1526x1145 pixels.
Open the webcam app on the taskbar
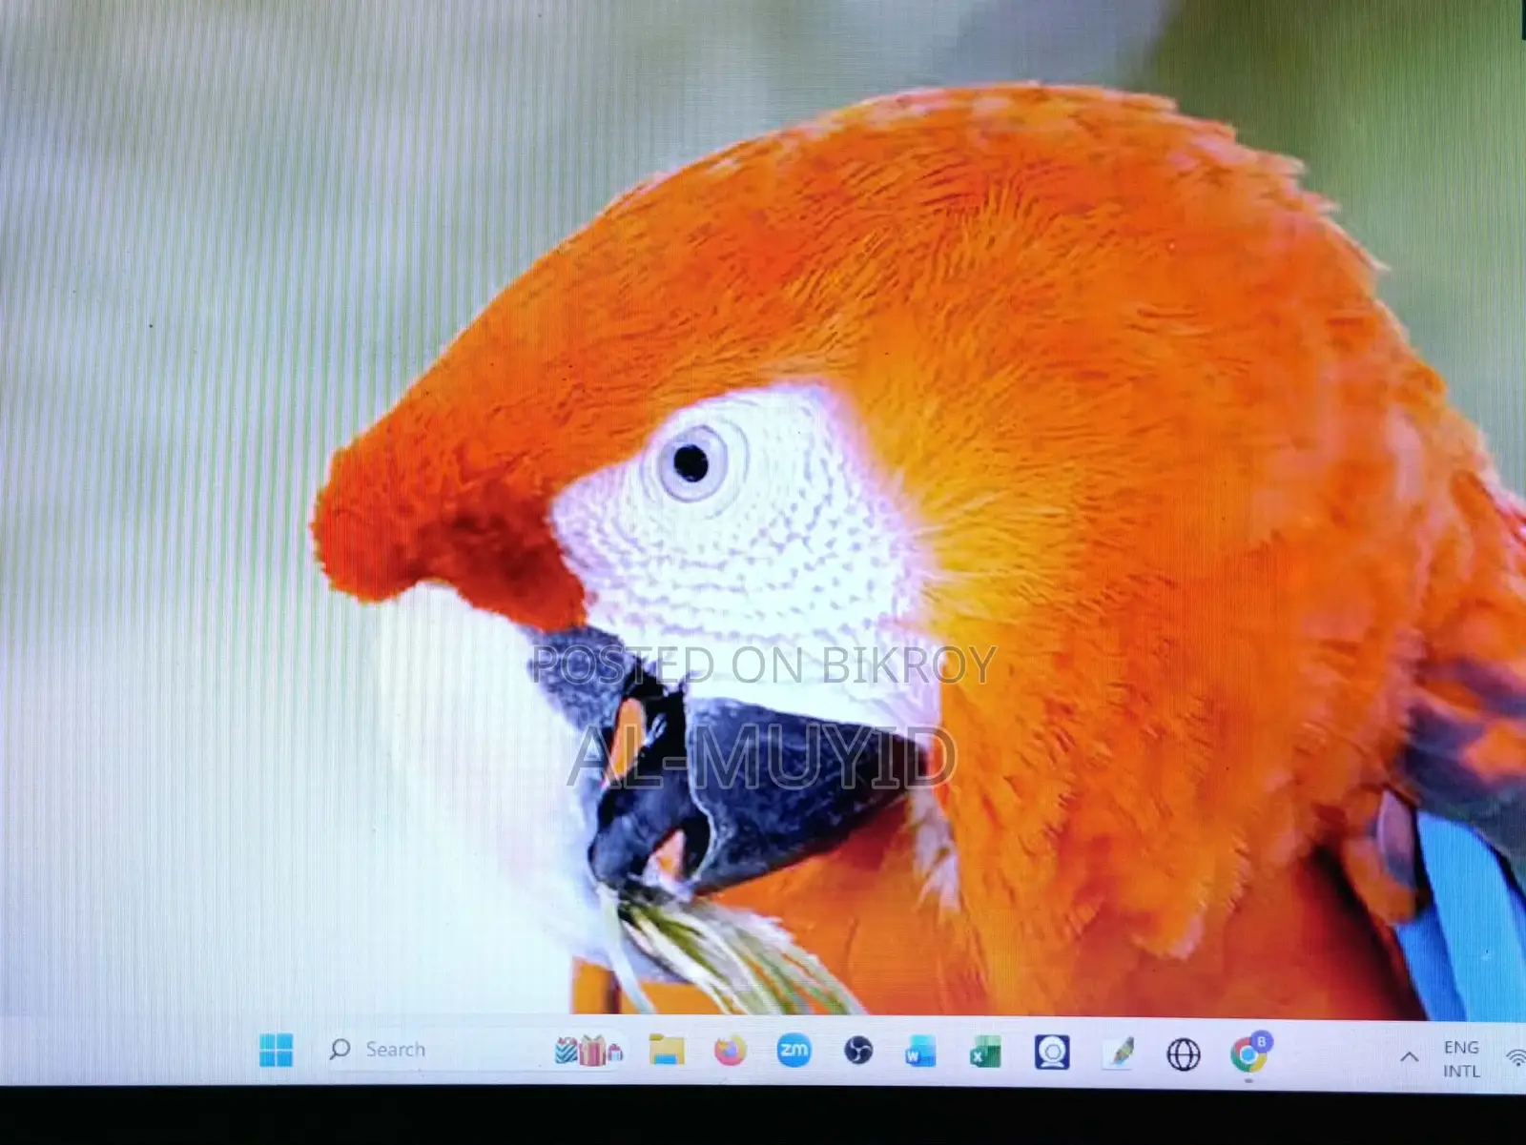[x=1052, y=1053]
